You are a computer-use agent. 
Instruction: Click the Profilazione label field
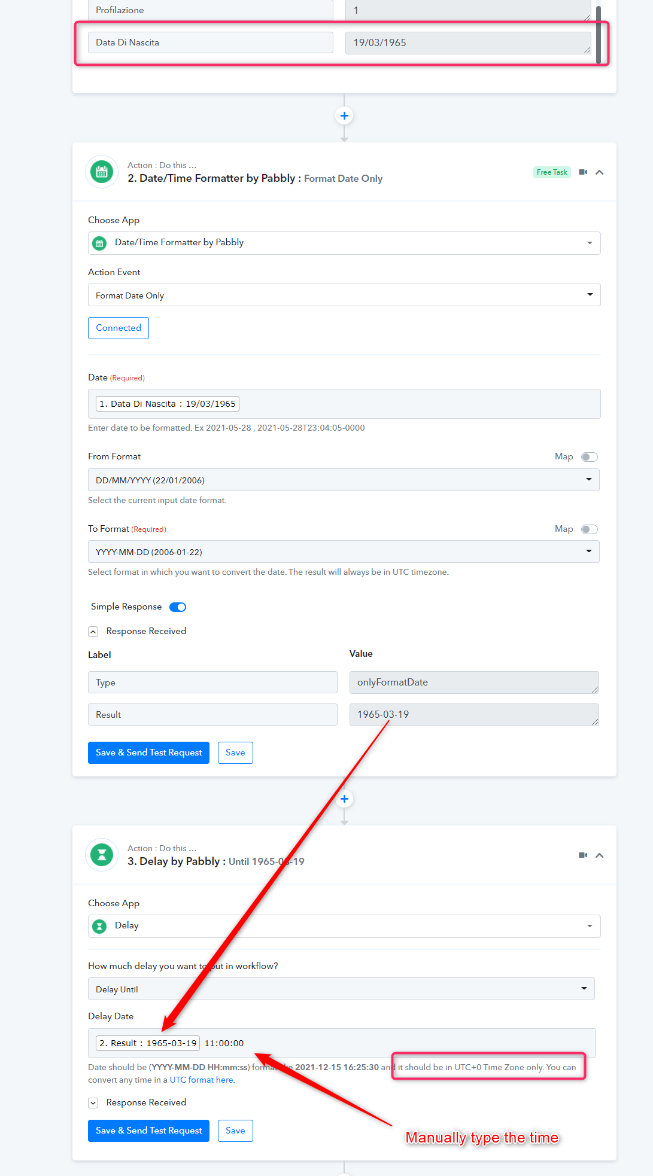[211, 10]
